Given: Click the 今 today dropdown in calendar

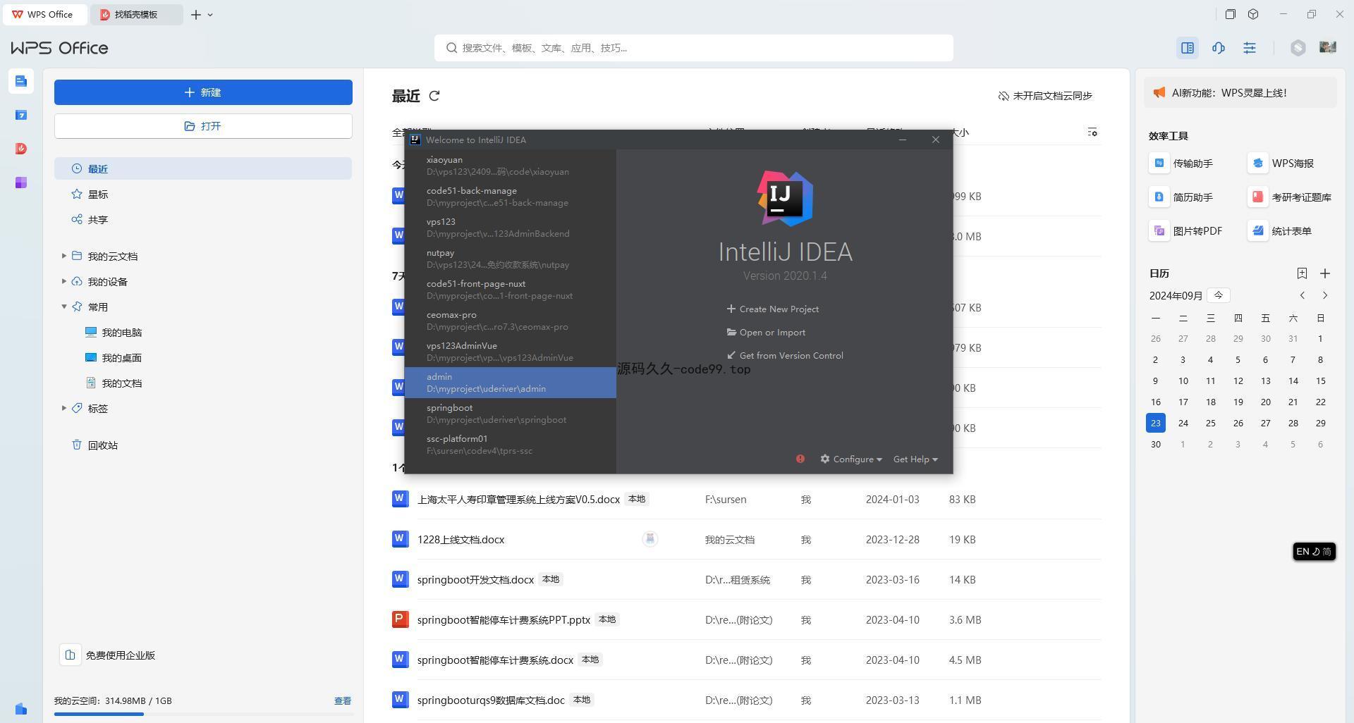Looking at the screenshot, I should [1219, 295].
